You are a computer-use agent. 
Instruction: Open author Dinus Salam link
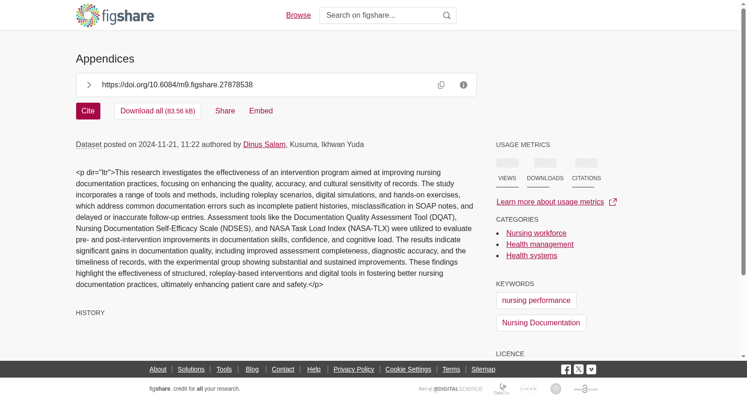pyautogui.click(x=264, y=145)
